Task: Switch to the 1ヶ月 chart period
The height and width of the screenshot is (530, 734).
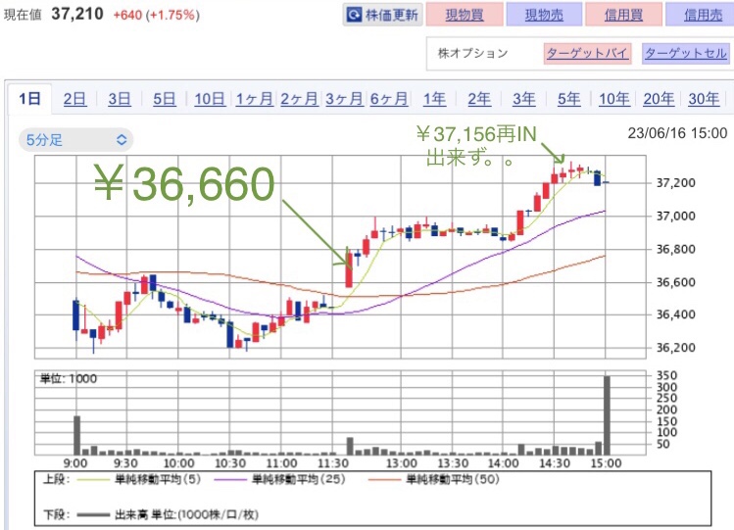Action: 254,99
